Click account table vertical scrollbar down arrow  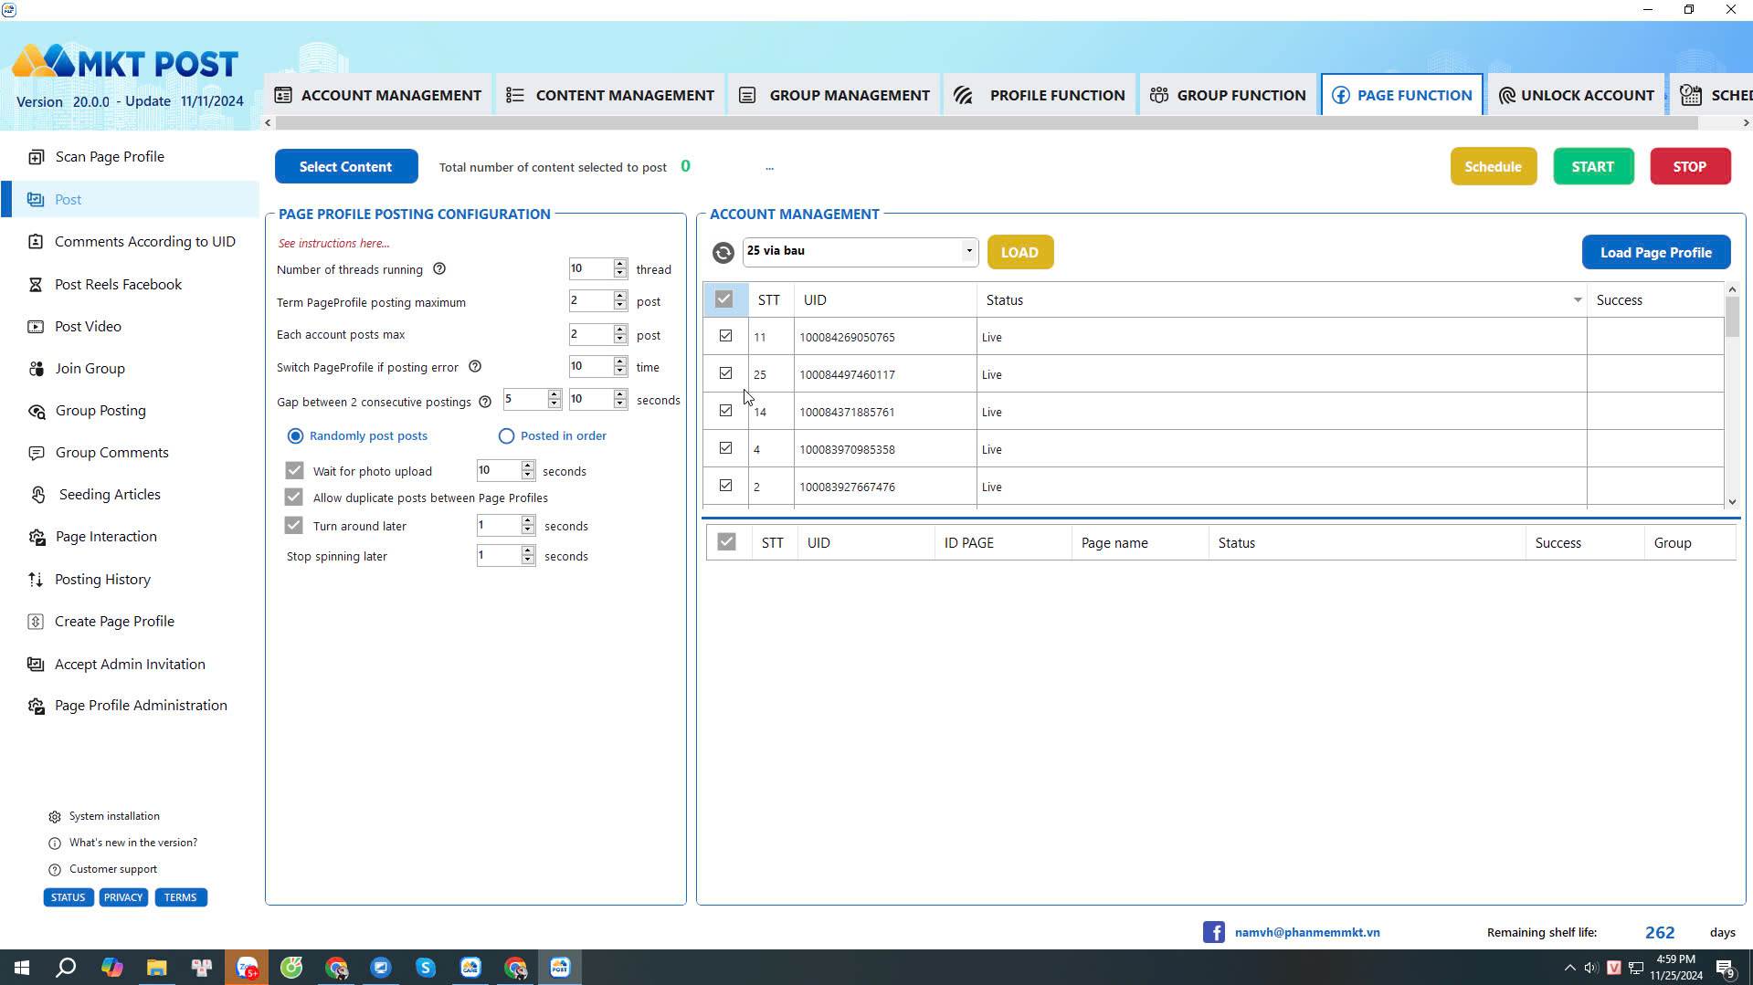click(x=1732, y=502)
